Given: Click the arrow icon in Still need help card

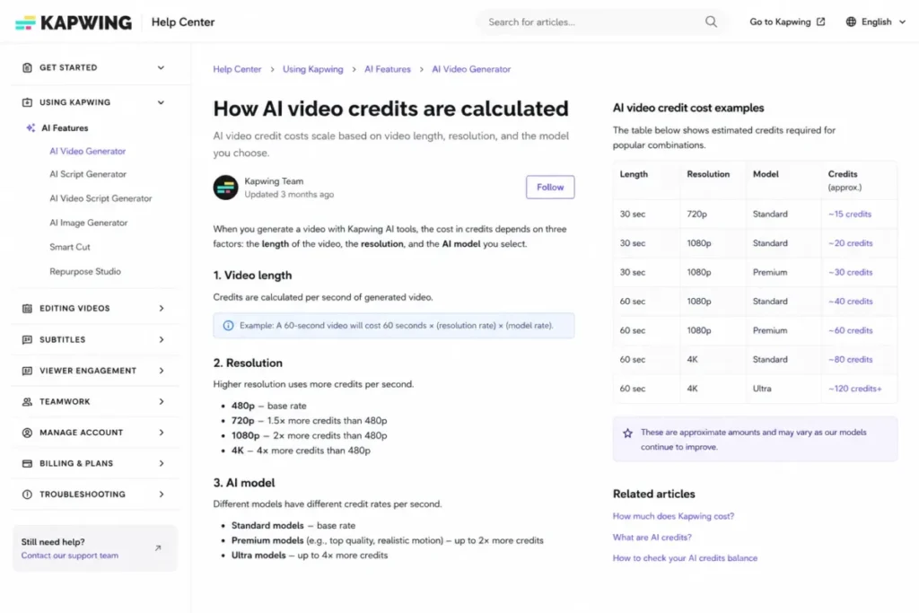Looking at the screenshot, I should [158, 548].
